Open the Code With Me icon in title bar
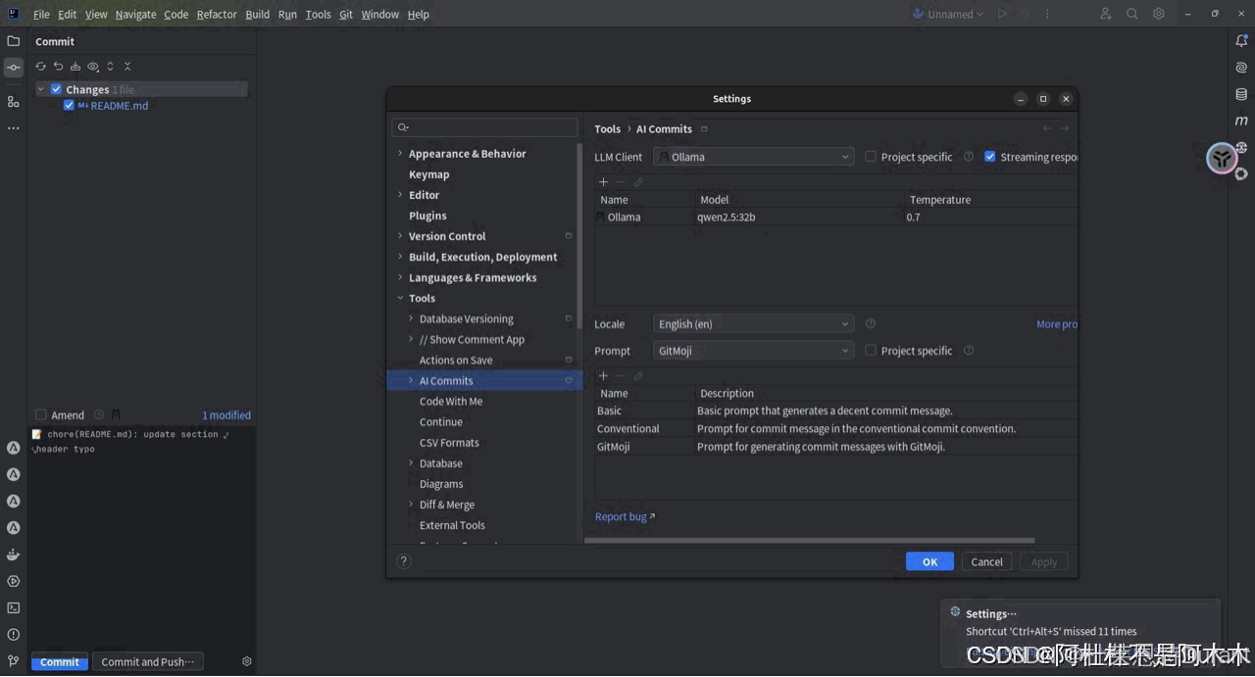 1106,14
